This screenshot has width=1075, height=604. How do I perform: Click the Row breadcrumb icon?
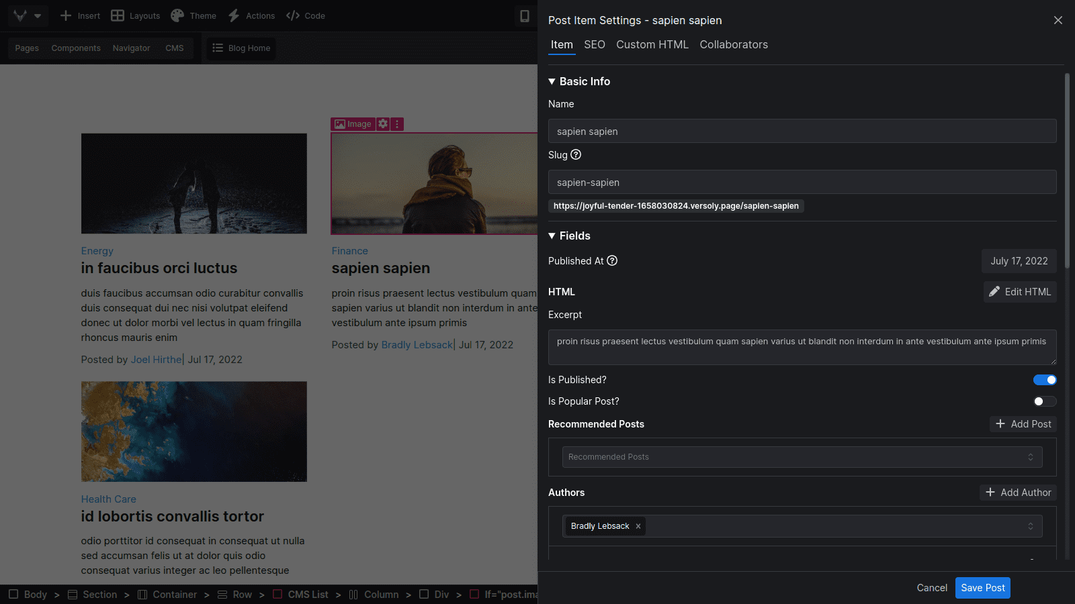(222, 594)
